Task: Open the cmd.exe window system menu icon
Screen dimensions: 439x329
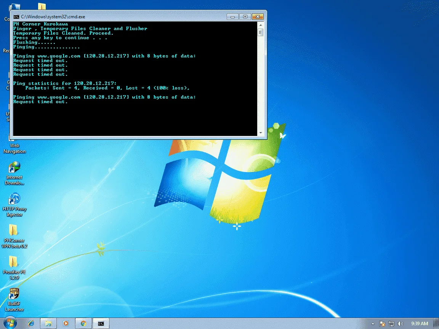Action: [x=16, y=17]
